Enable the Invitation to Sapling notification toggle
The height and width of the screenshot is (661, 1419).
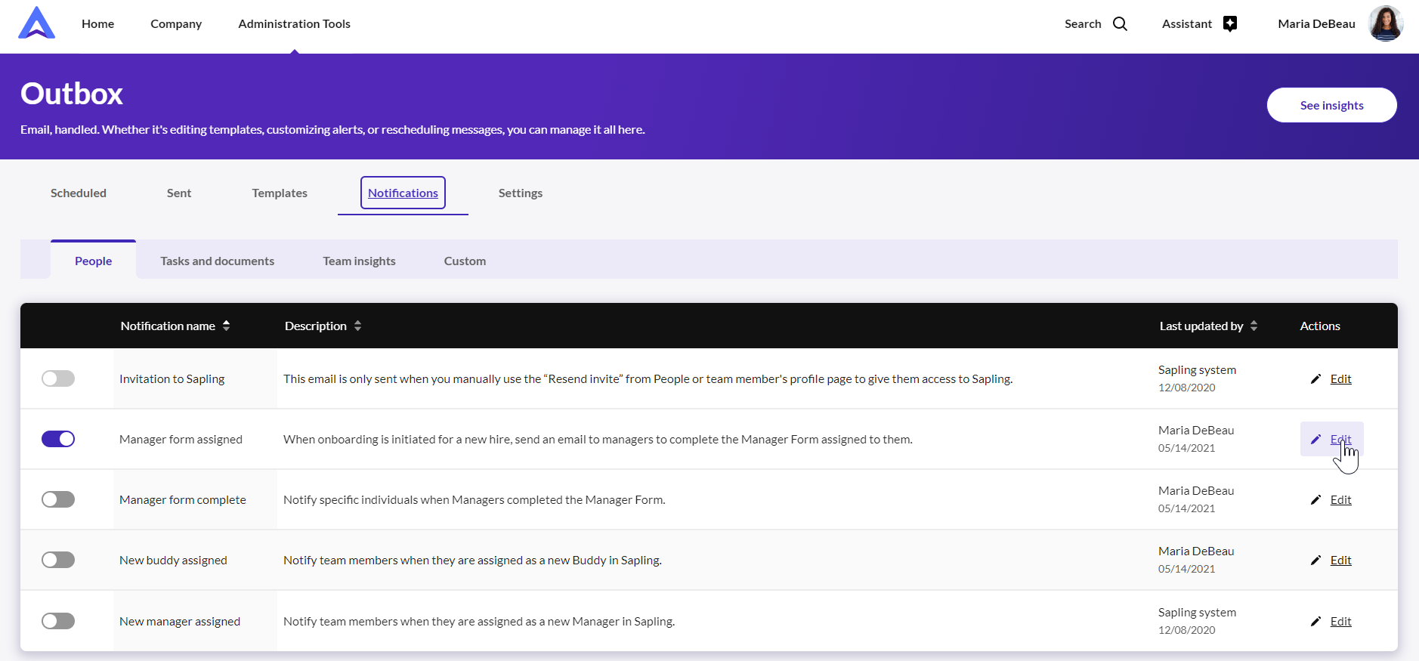[58, 378]
